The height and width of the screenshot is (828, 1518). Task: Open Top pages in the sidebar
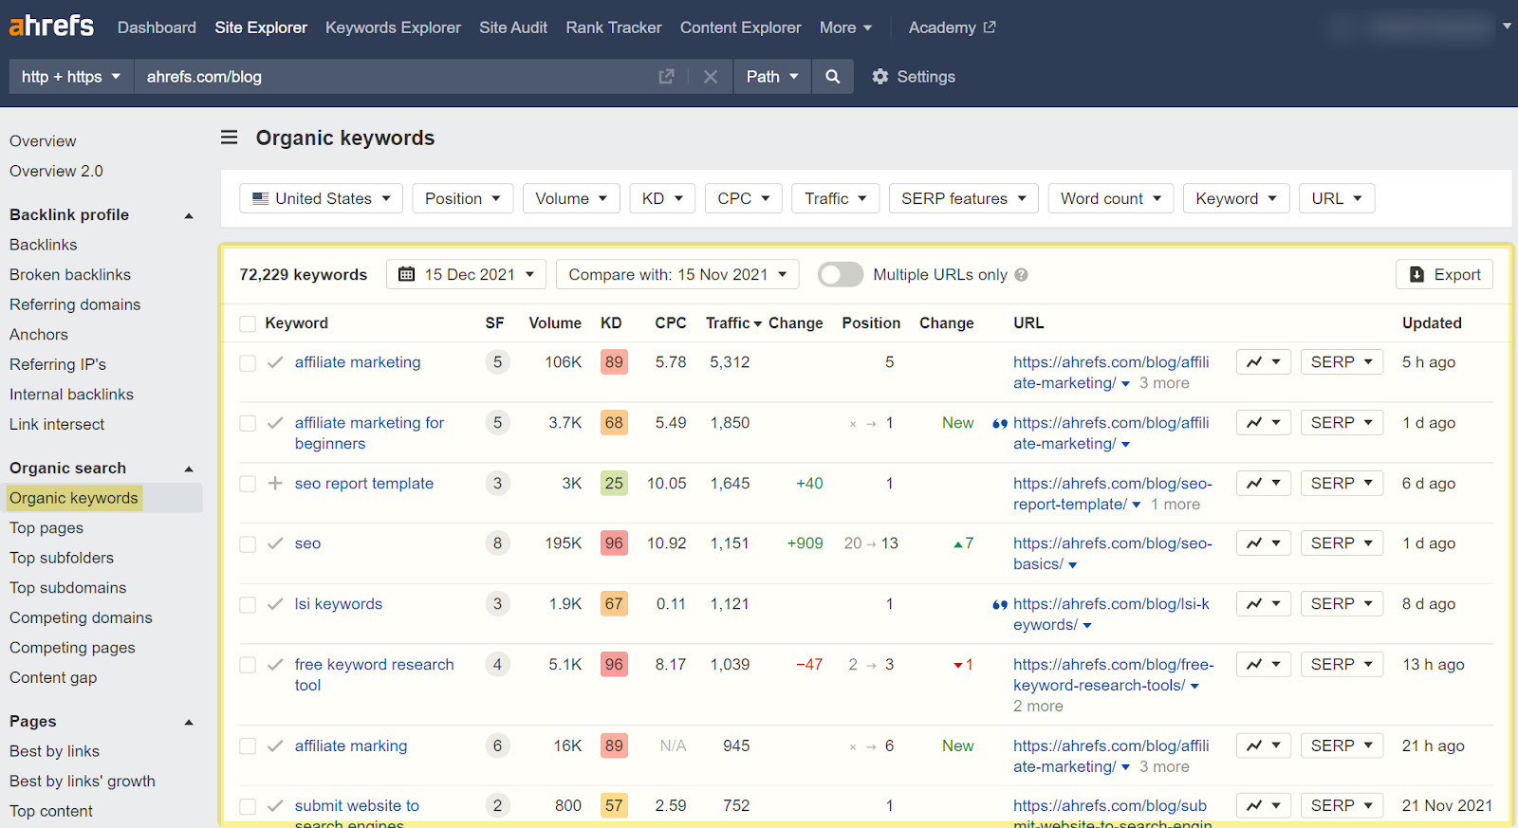click(46, 528)
